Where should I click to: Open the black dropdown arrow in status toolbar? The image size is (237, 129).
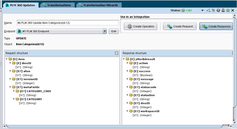click(202, 10)
